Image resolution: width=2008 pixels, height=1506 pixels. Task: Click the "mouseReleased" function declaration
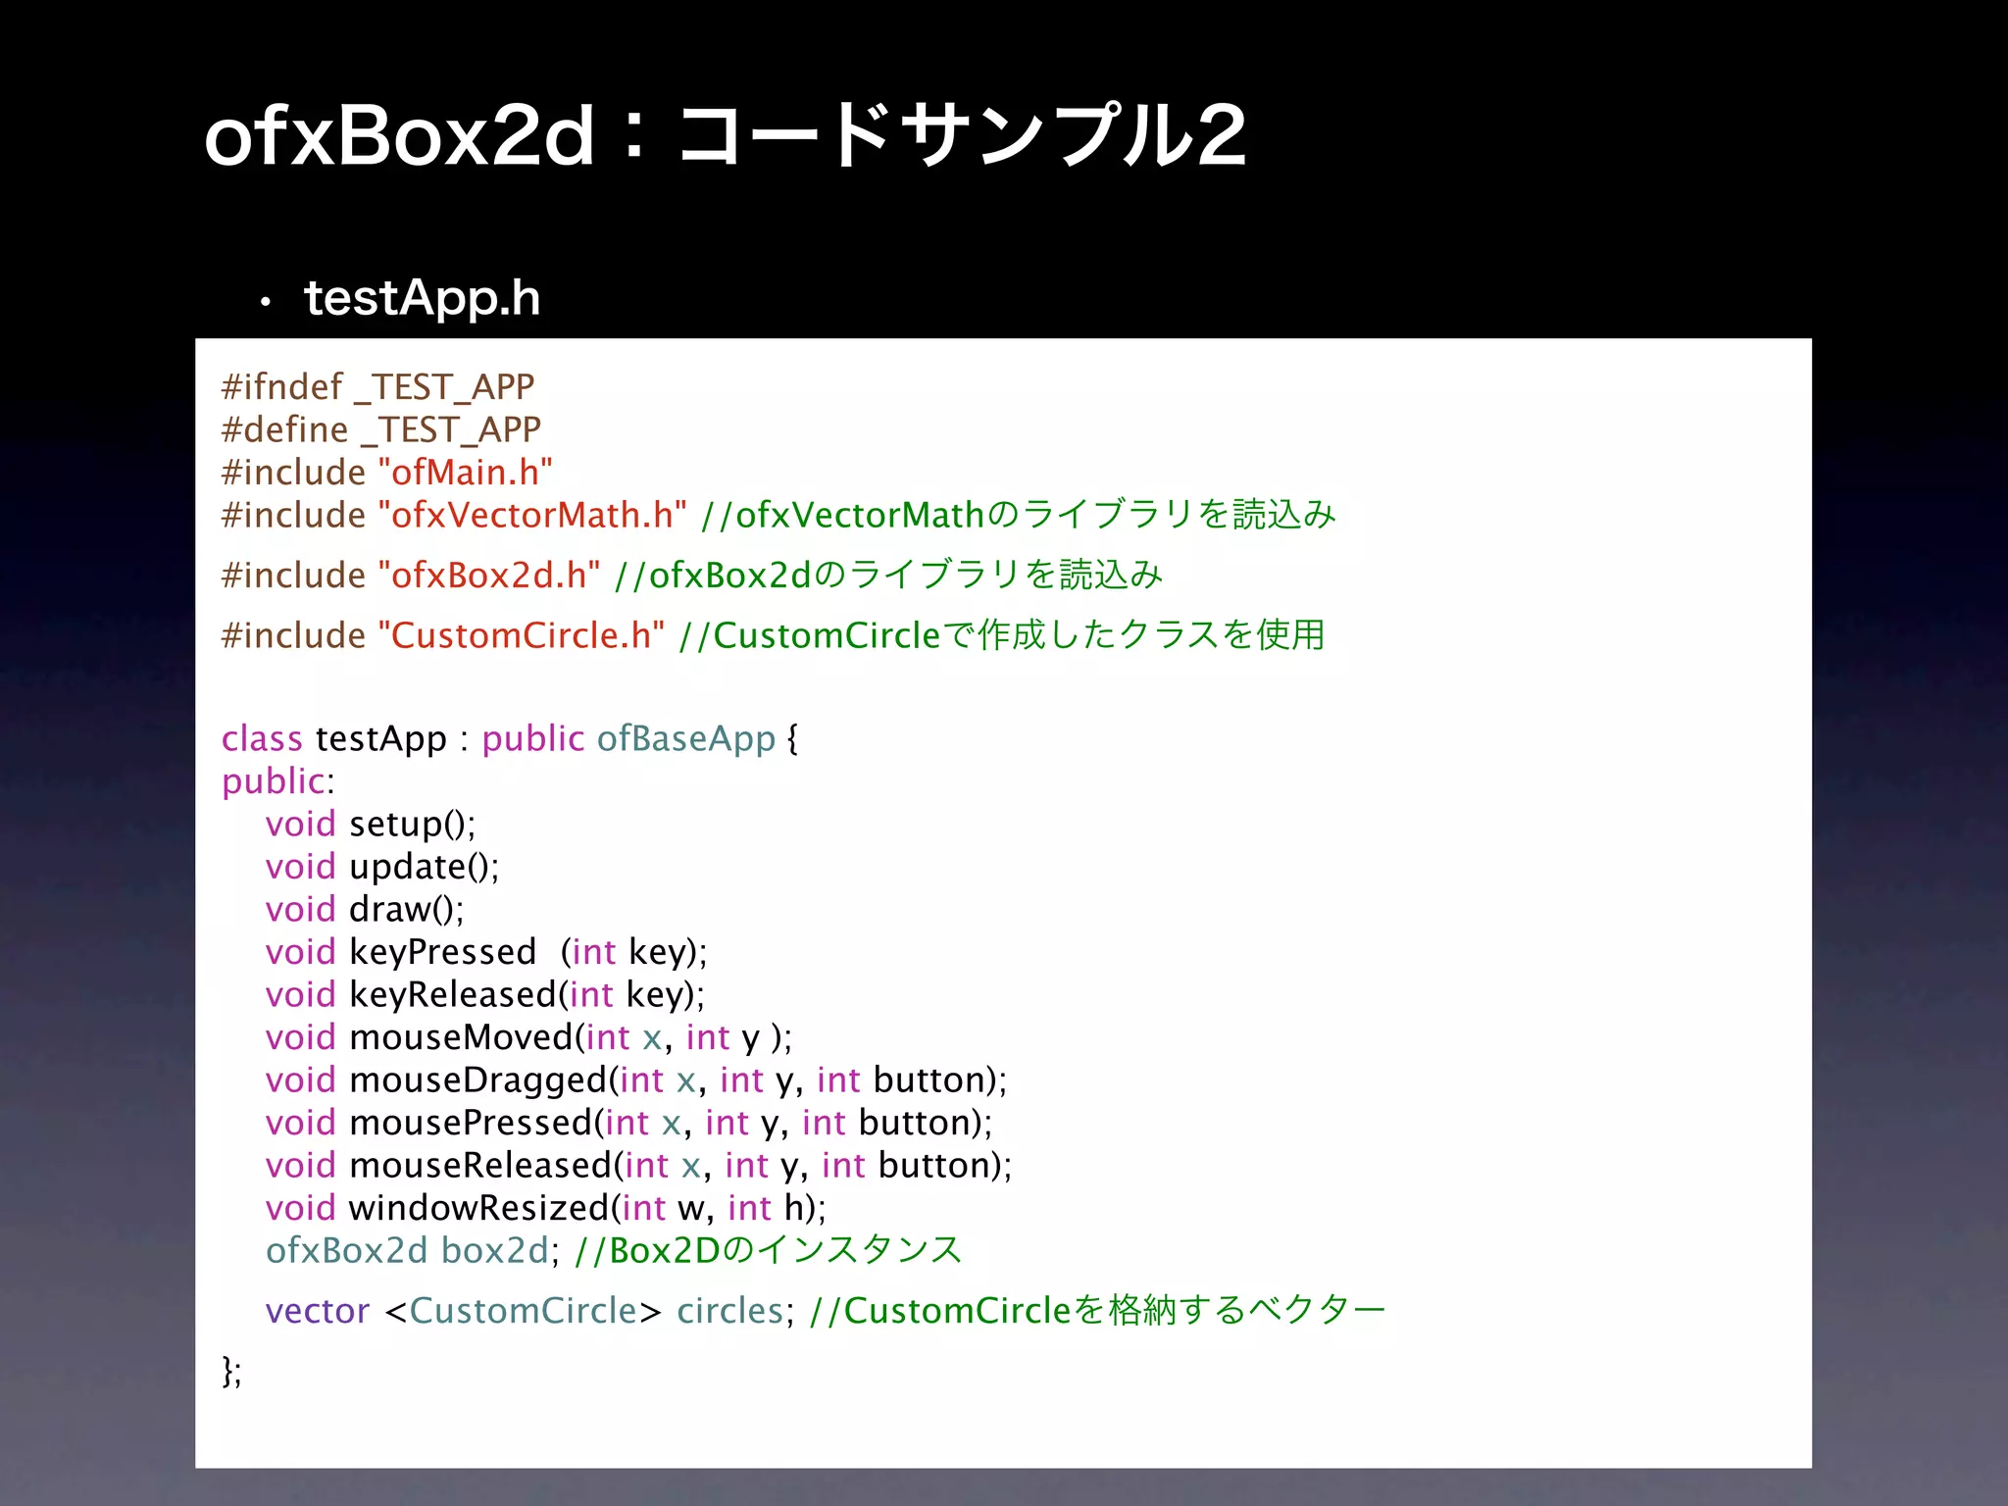click(639, 1165)
